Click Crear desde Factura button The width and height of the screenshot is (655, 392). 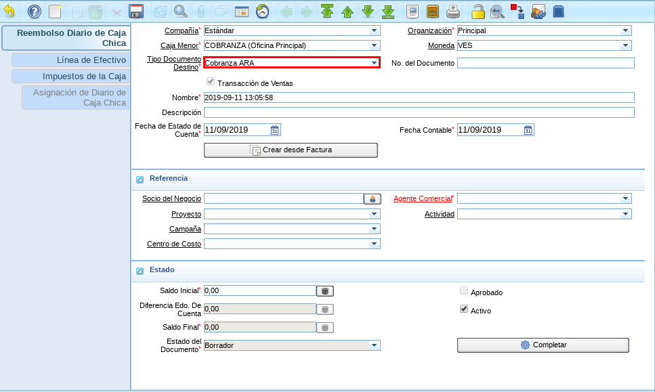click(291, 150)
